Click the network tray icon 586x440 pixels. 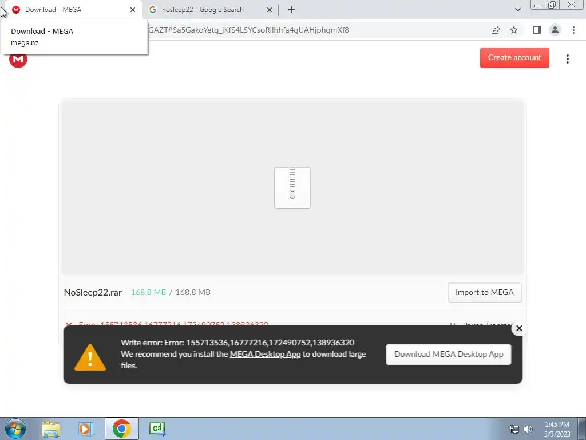tap(514, 429)
